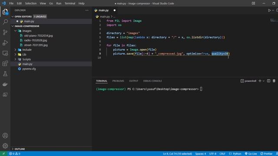The width and height of the screenshot is (278, 156).
Task: Switch to the DEBUG CONSOLE tab
Action: coord(152,81)
